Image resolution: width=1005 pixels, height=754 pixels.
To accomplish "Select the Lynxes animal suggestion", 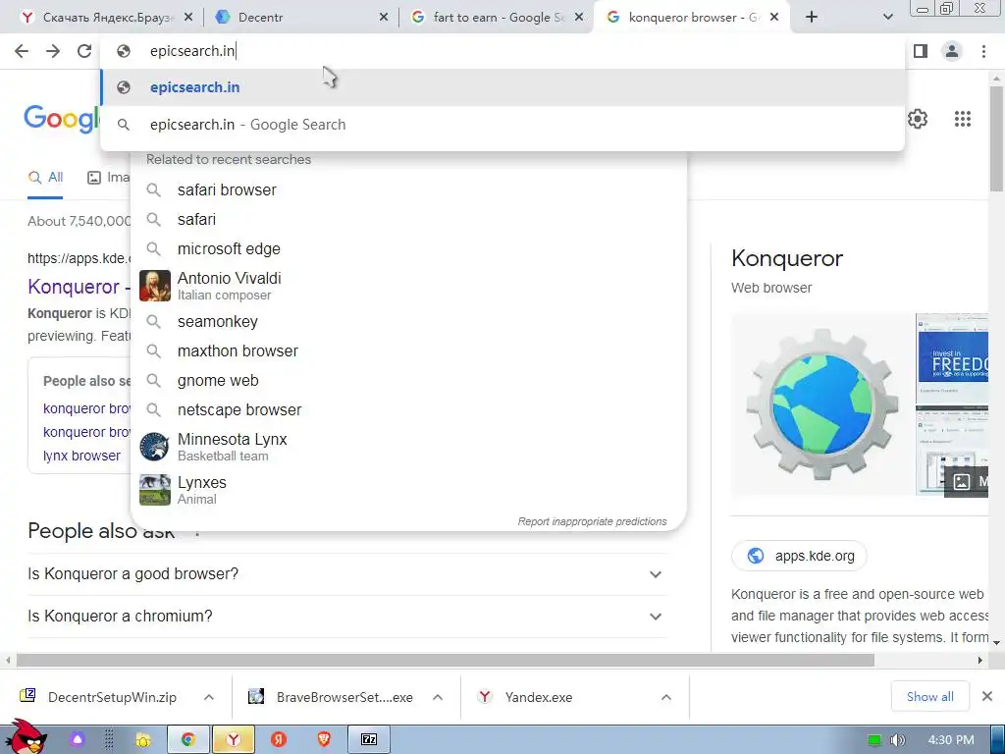I will pyautogui.click(x=408, y=490).
